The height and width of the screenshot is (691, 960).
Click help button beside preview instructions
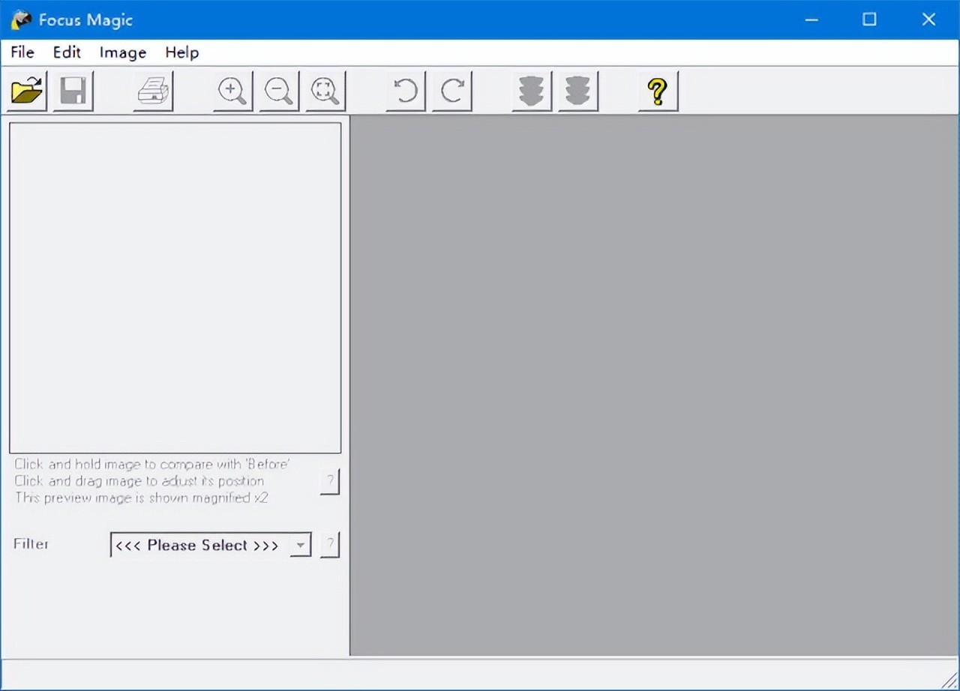pos(329,481)
